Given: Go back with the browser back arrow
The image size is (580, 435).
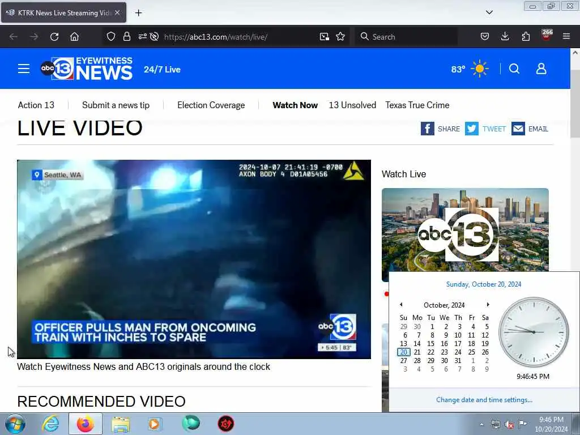Looking at the screenshot, I should [x=14, y=37].
